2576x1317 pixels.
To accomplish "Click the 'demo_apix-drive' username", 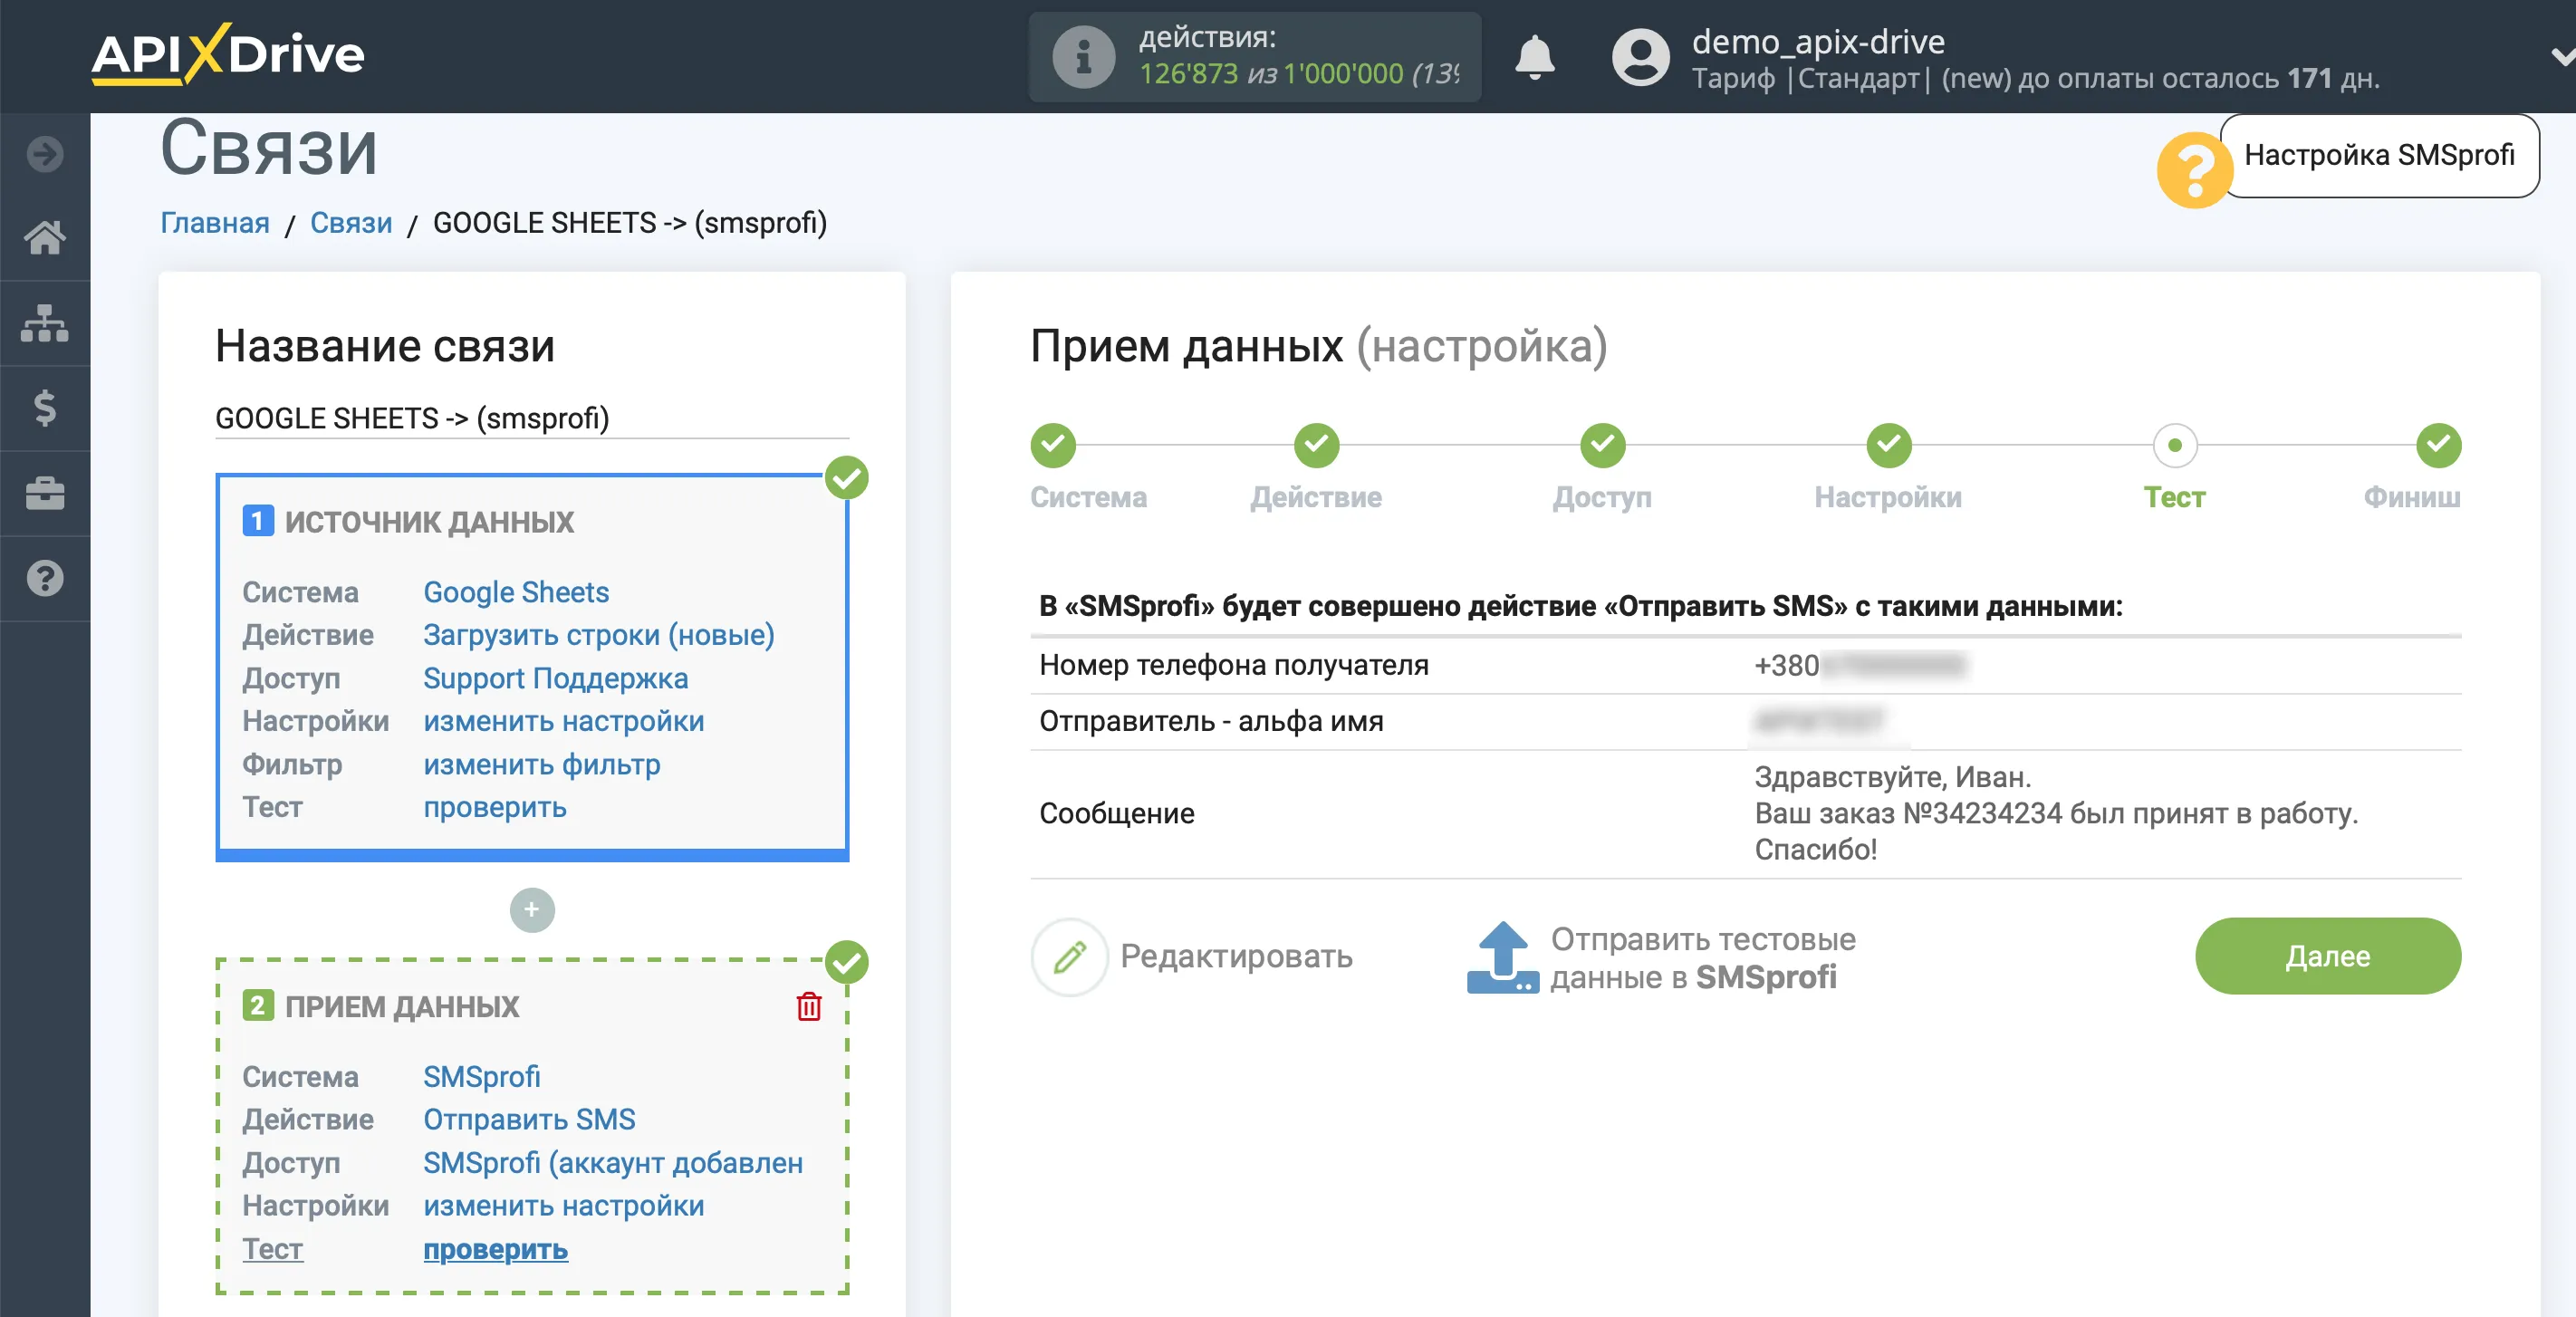I will (x=1817, y=41).
